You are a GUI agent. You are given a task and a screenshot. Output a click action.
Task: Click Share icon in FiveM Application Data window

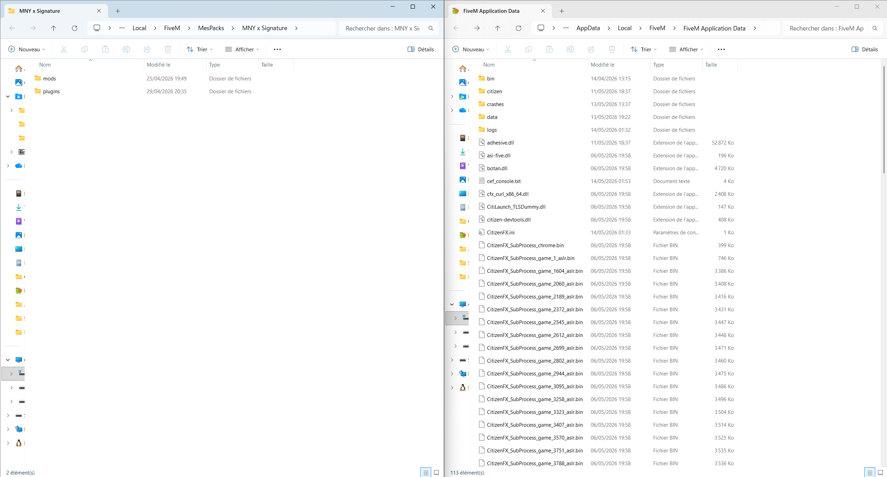pyautogui.click(x=591, y=49)
